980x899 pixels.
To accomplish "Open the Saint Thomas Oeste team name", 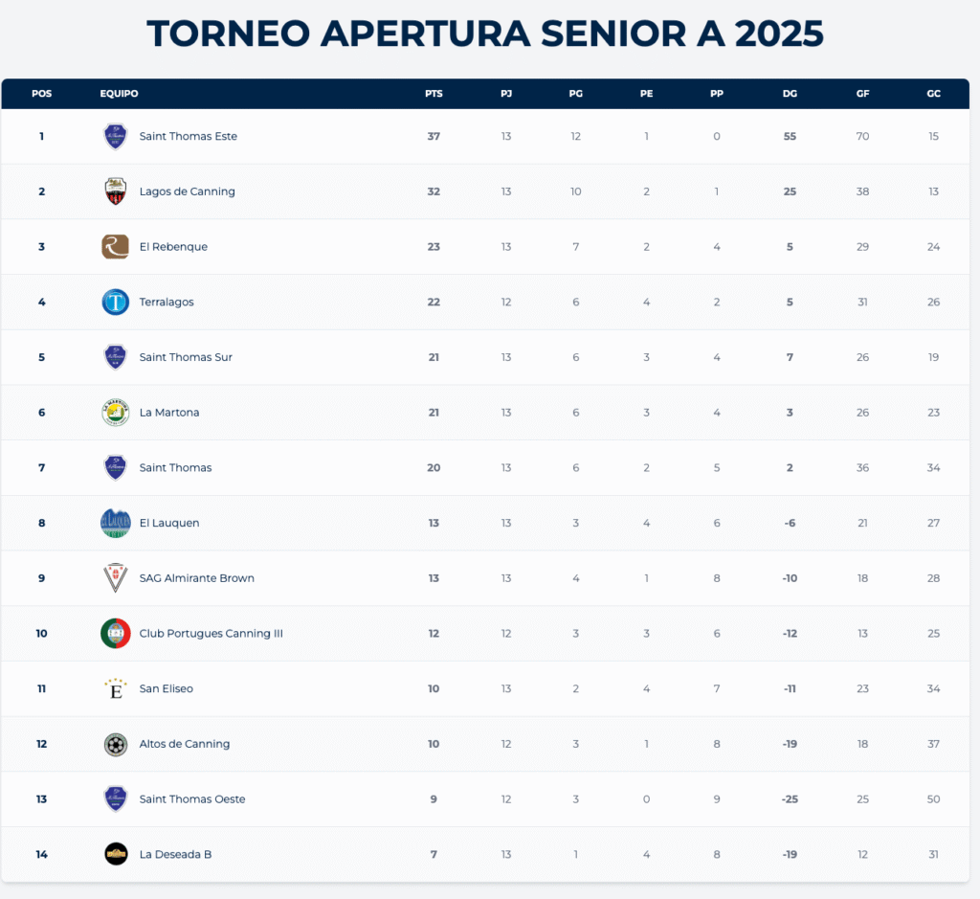I will (x=192, y=799).
